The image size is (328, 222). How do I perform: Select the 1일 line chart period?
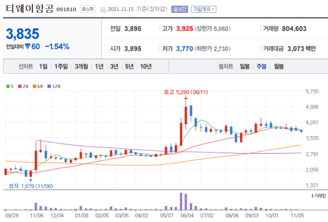[x=43, y=67]
